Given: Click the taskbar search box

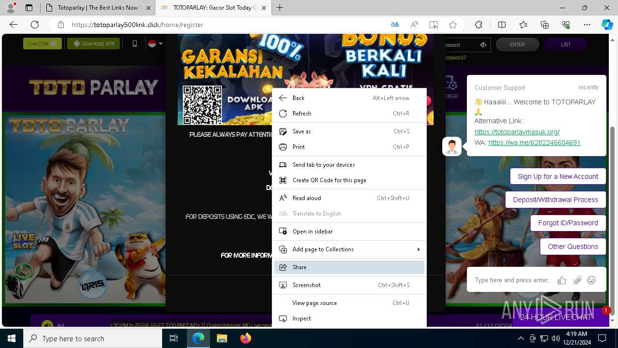Looking at the screenshot, I should [93, 338].
